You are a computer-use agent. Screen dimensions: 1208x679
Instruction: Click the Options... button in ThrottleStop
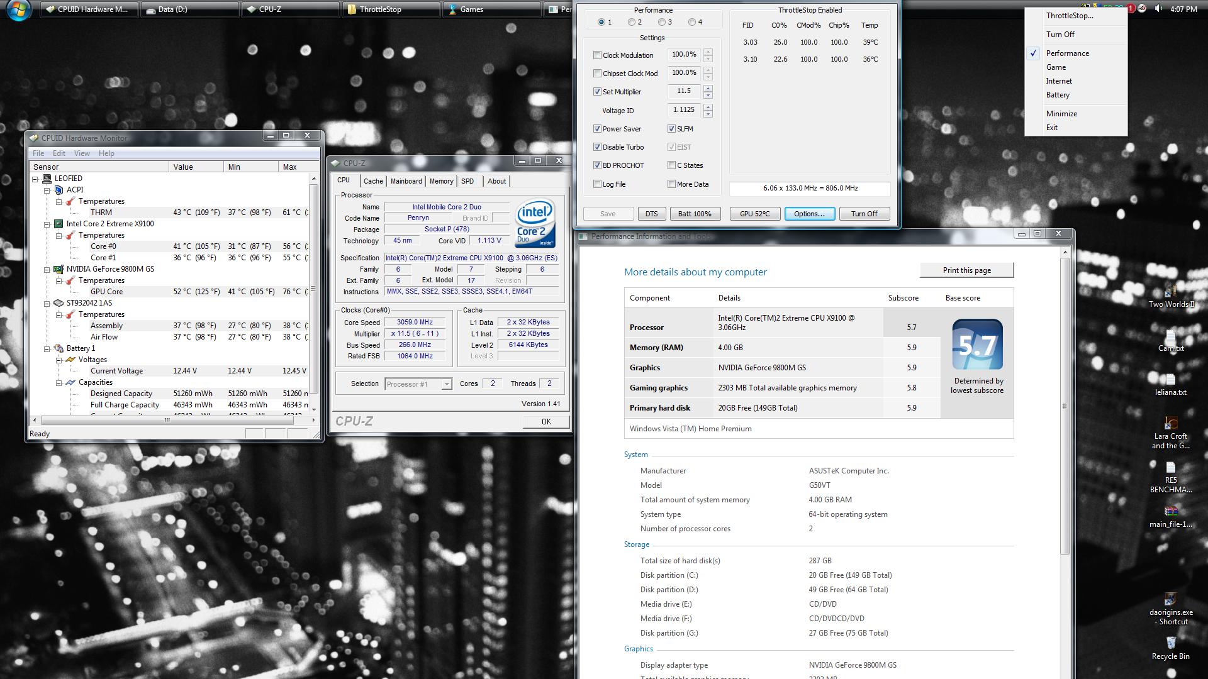[809, 214]
